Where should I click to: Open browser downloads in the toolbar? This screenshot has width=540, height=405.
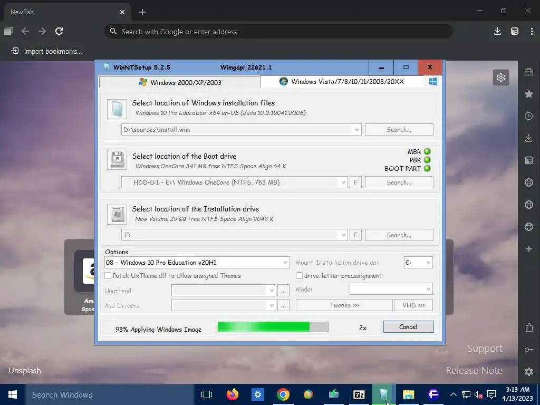tap(497, 31)
